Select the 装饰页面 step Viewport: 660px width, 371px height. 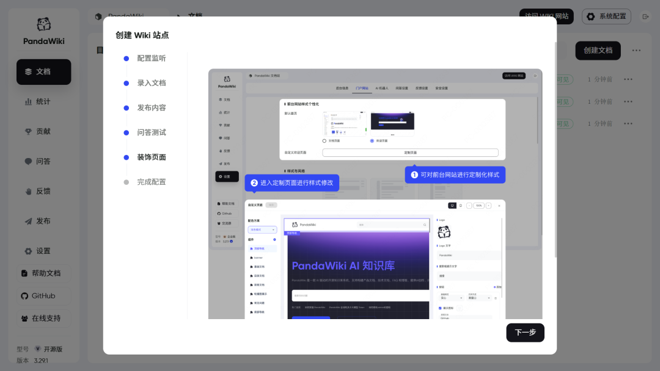(x=145, y=157)
